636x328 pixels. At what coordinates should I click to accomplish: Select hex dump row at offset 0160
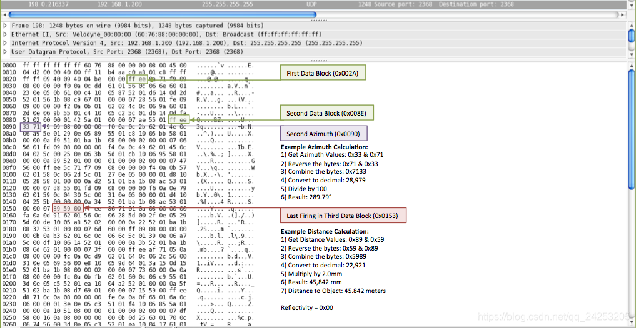pos(128,217)
